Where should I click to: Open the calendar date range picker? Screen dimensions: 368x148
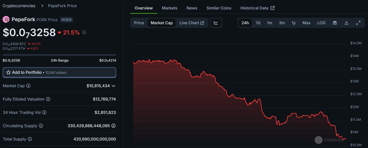tap(335, 23)
